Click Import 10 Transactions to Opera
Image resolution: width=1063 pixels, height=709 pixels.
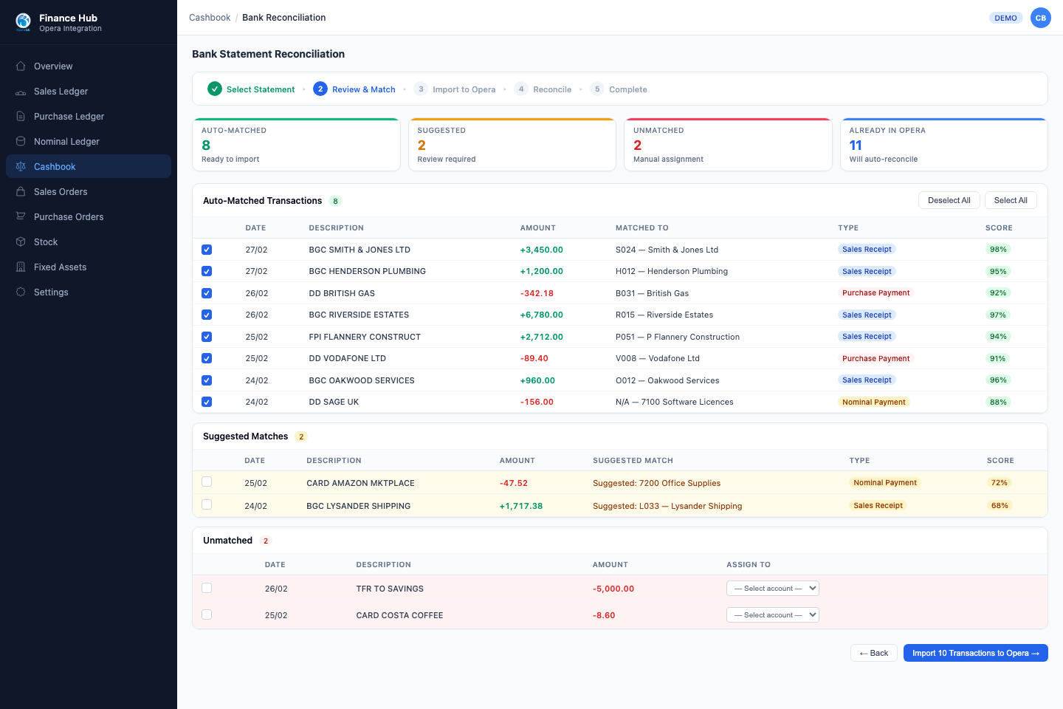click(x=975, y=653)
